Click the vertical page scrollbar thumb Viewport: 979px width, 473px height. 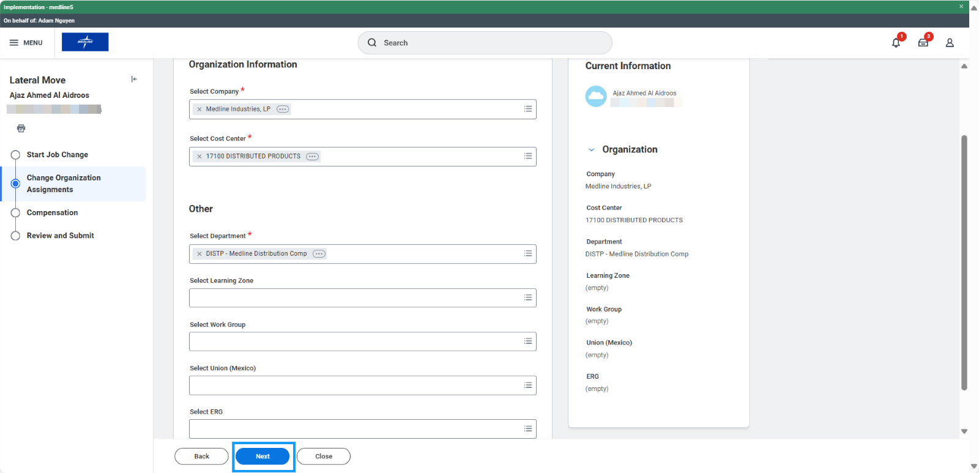pyautogui.click(x=964, y=263)
